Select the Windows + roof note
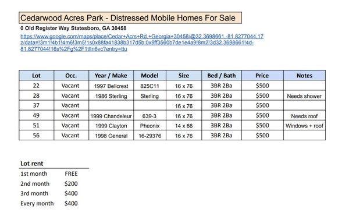This screenshot has height=216, width=349. coord(304,125)
